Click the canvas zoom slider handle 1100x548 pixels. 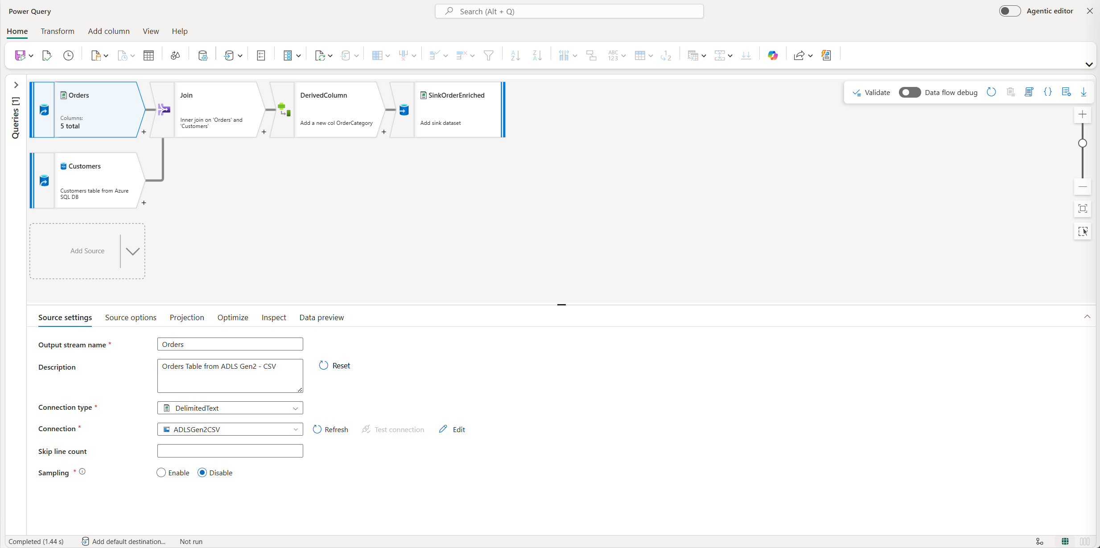tap(1082, 143)
